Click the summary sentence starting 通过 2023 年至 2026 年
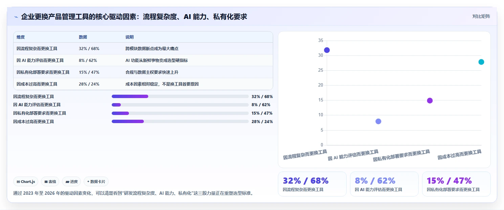 (133, 194)
